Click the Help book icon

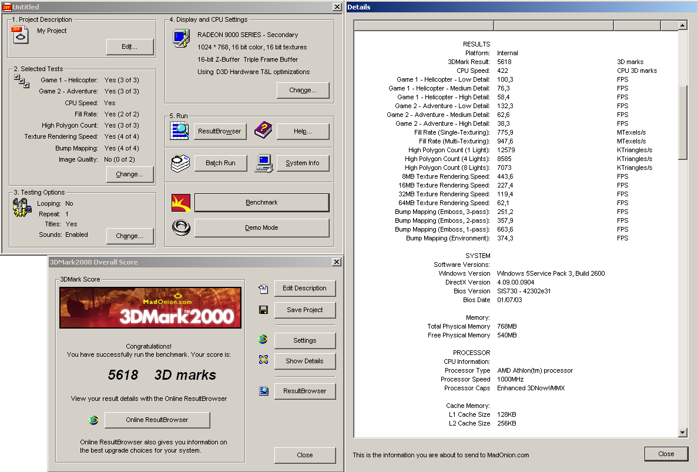point(263,130)
